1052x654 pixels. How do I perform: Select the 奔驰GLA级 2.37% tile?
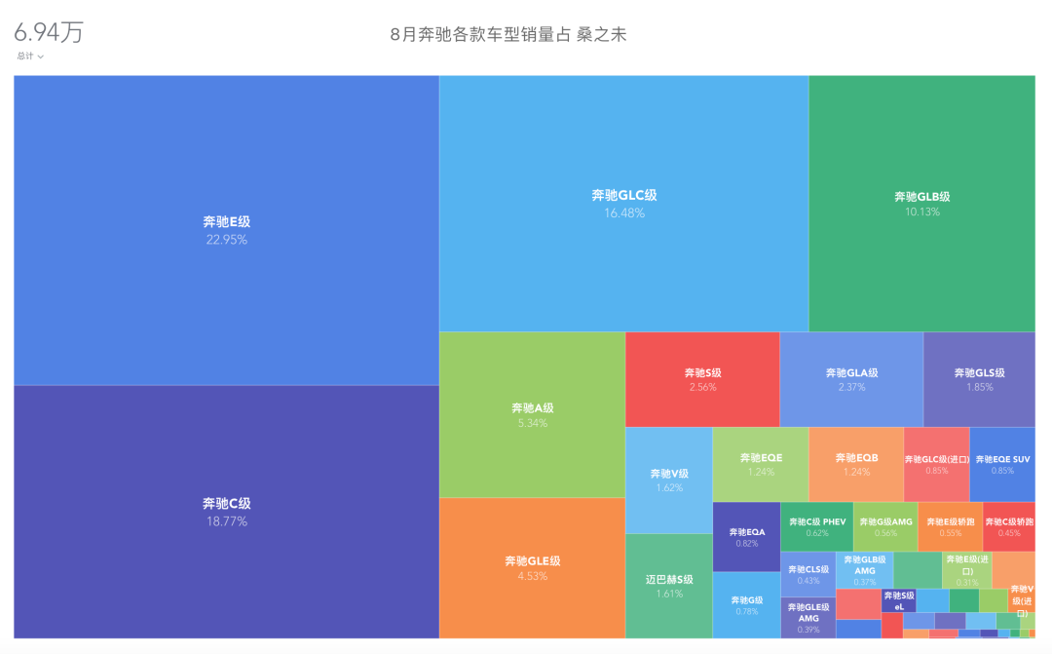851,378
